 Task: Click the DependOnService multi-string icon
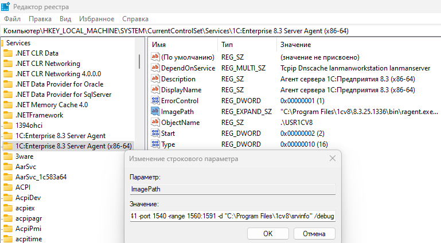[155, 68]
